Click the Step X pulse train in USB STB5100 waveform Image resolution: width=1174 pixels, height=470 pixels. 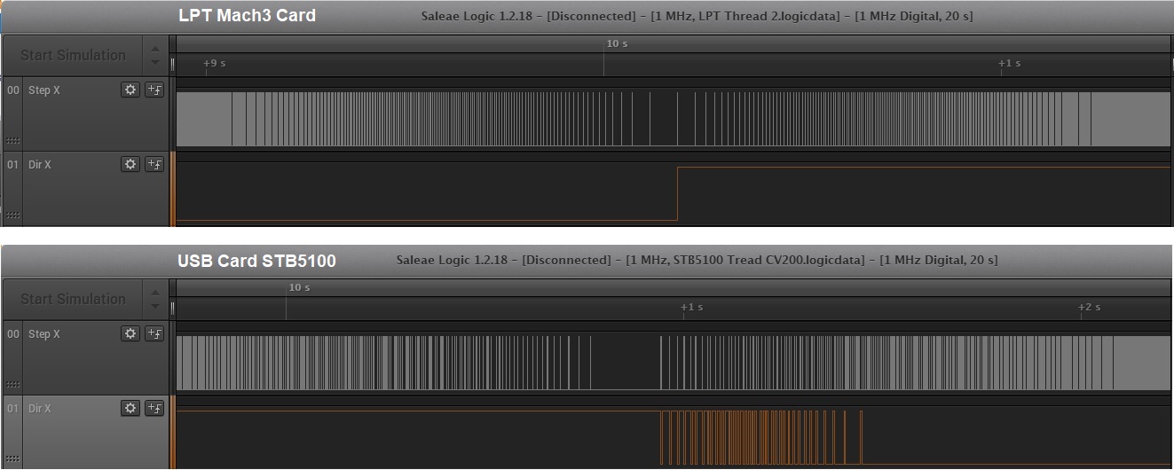(x=674, y=363)
